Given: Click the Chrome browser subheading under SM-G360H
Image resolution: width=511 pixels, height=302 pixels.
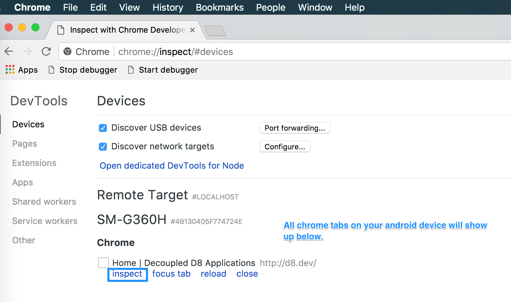Looking at the screenshot, I should click(116, 243).
